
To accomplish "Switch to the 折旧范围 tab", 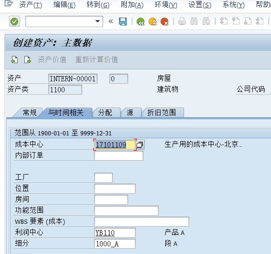I will (x=162, y=112).
